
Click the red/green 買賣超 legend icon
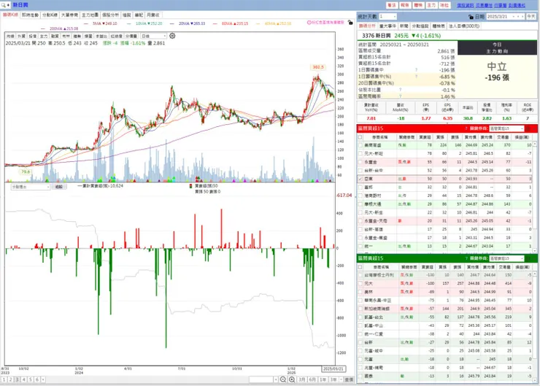point(190,186)
